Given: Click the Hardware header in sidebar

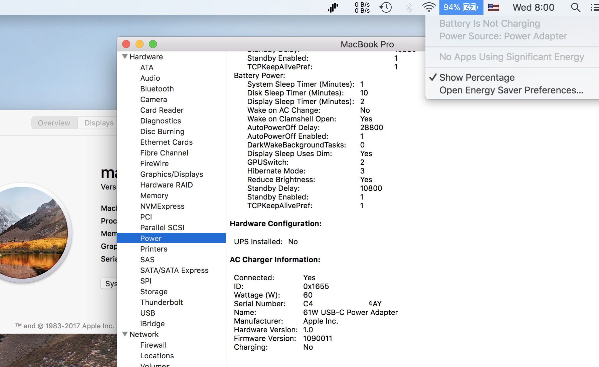Looking at the screenshot, I should pyautogui.click(x=146, y=57).
